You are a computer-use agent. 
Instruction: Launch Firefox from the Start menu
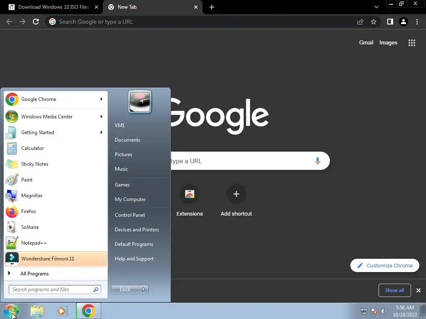56,211
